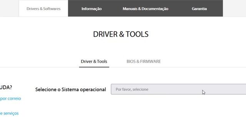Click 'Selecione o Sistema operacional' label

(71, 89)
